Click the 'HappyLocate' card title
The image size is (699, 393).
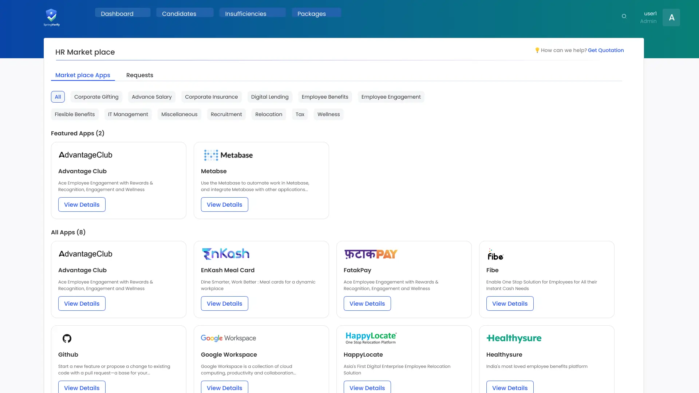[x=363, y=355]
